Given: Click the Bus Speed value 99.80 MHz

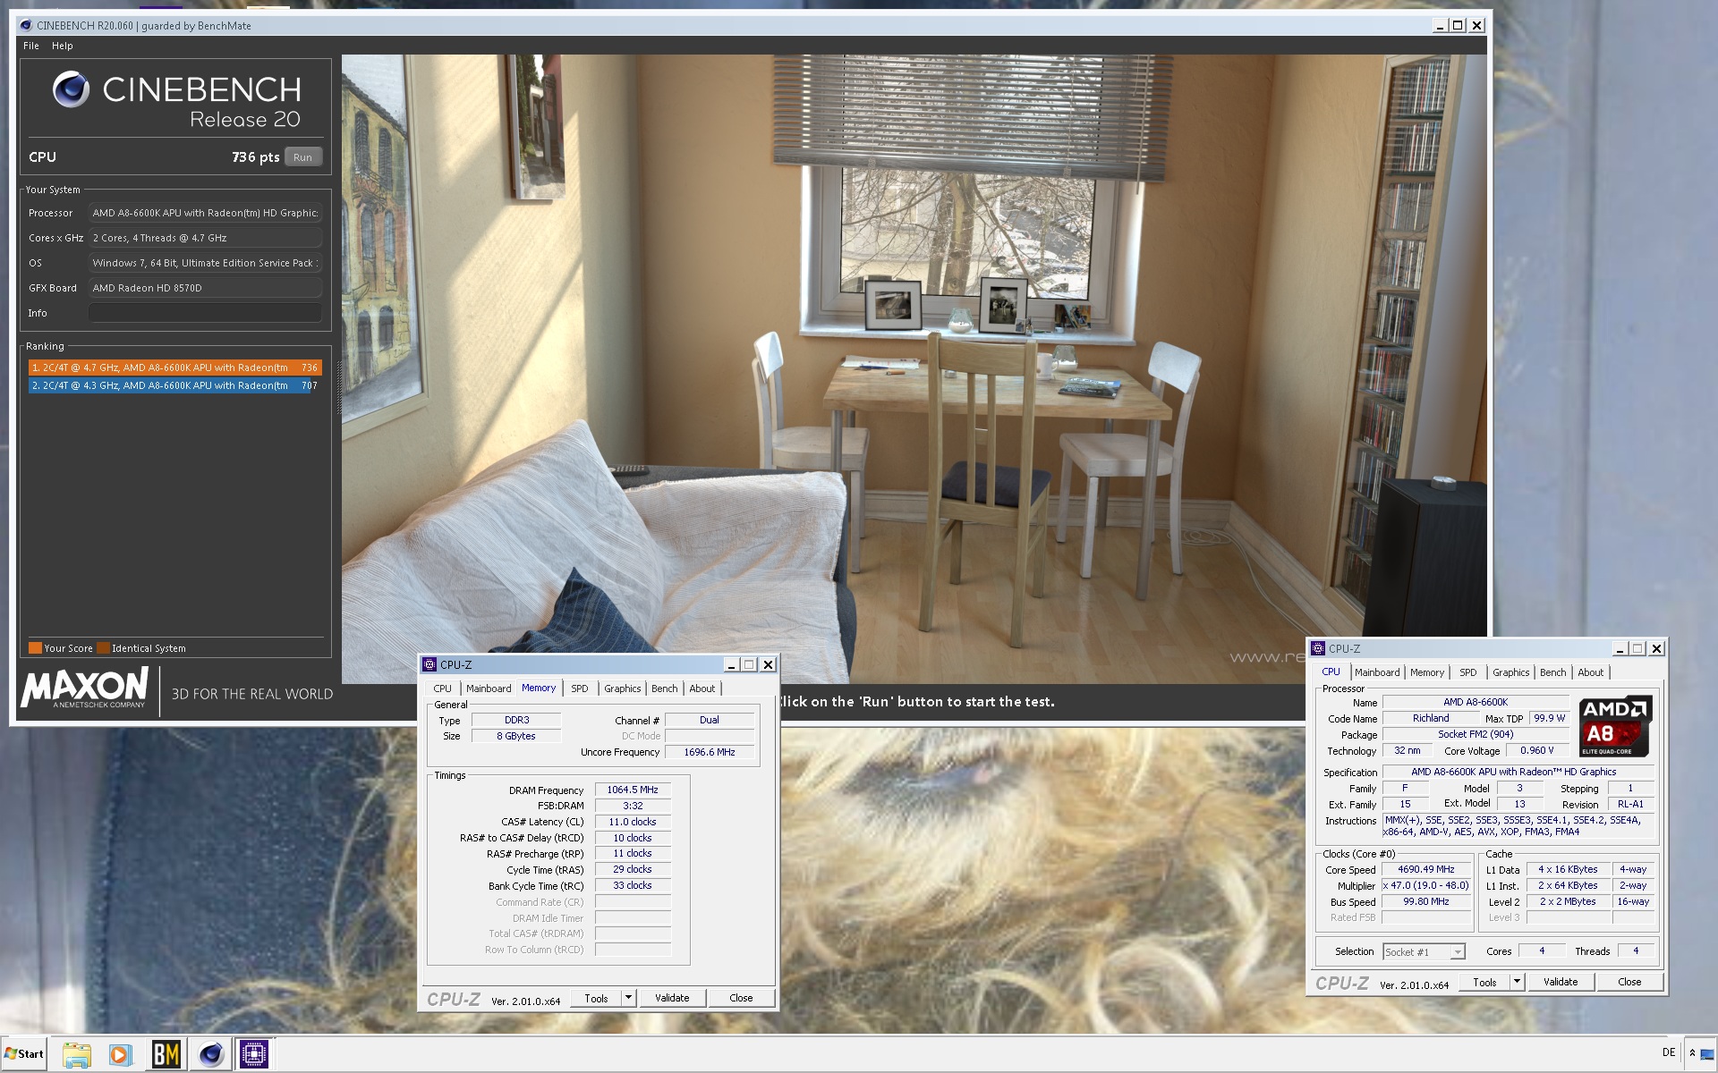Looking at the screenshot, I should [1426, 901].
